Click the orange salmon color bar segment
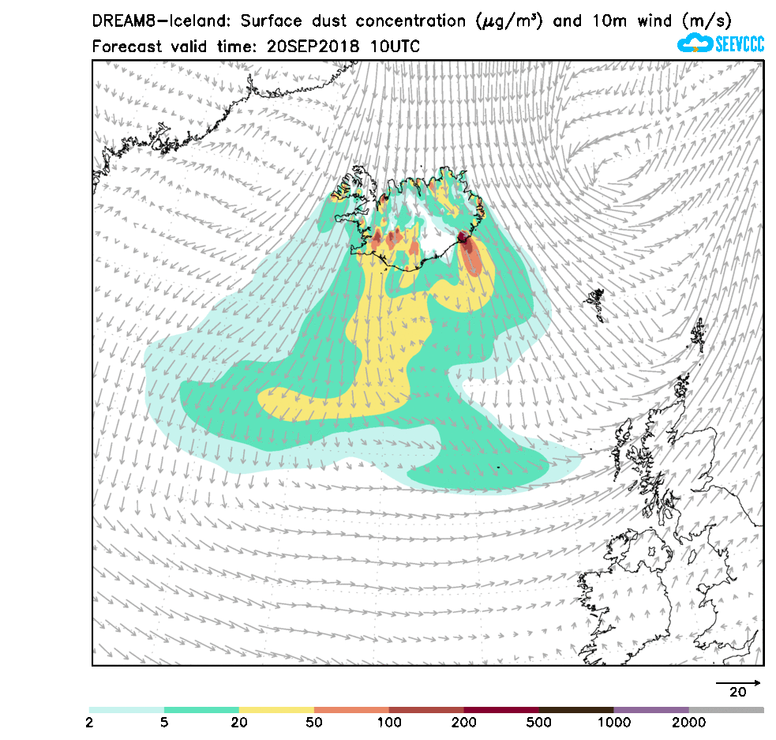Viewport: 776px width, 740px height. [x=351, y=710]
